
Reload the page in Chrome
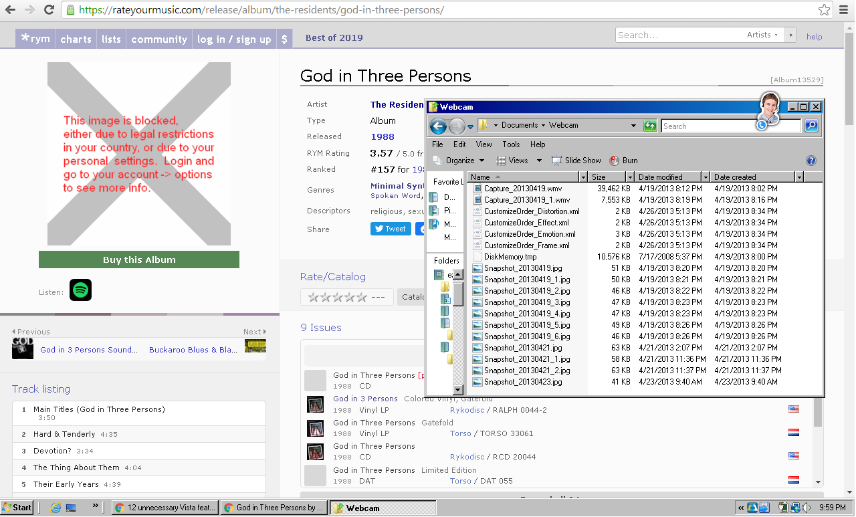coord(49,10)
